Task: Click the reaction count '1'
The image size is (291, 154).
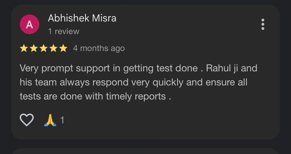Action: click(x=62, y=120)
